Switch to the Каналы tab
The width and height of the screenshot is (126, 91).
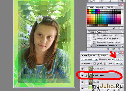point(93,56)
